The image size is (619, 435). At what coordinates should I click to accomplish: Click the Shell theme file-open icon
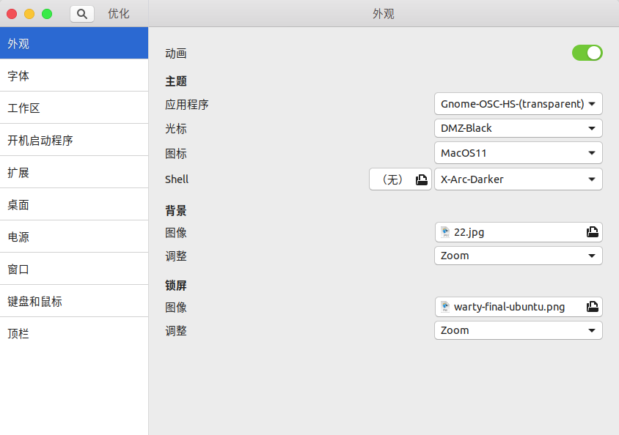pos(421,179)
